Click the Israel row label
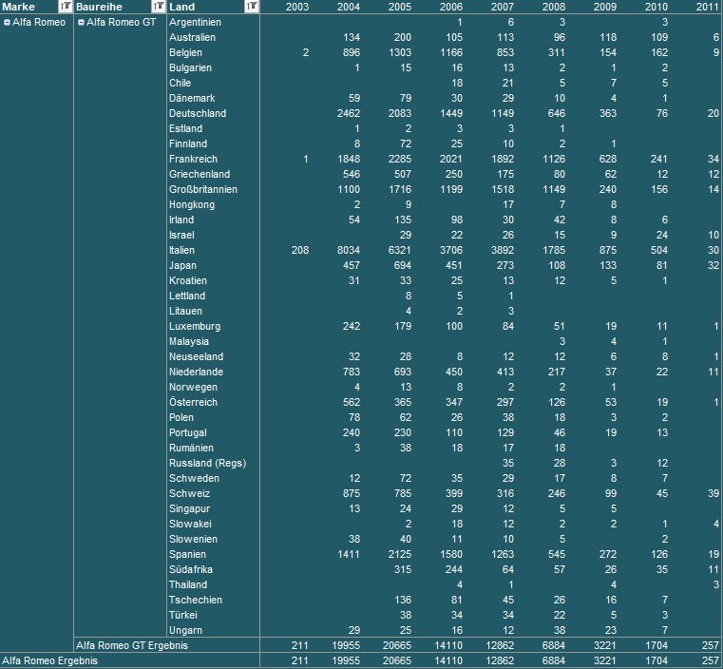 pos(181,235)
